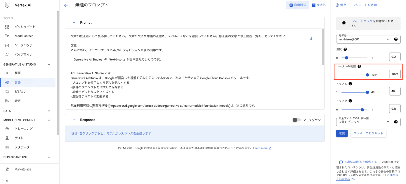Click the Vertex AI logo icon

point(7,5)
